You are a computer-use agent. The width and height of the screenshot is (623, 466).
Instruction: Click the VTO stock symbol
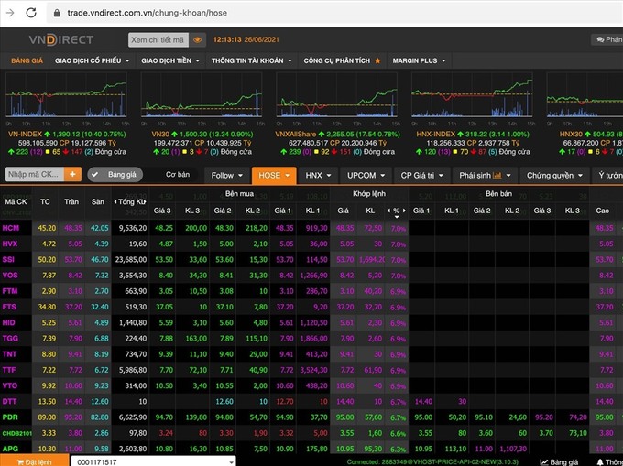pyautogui.click(x=10, y=385)
